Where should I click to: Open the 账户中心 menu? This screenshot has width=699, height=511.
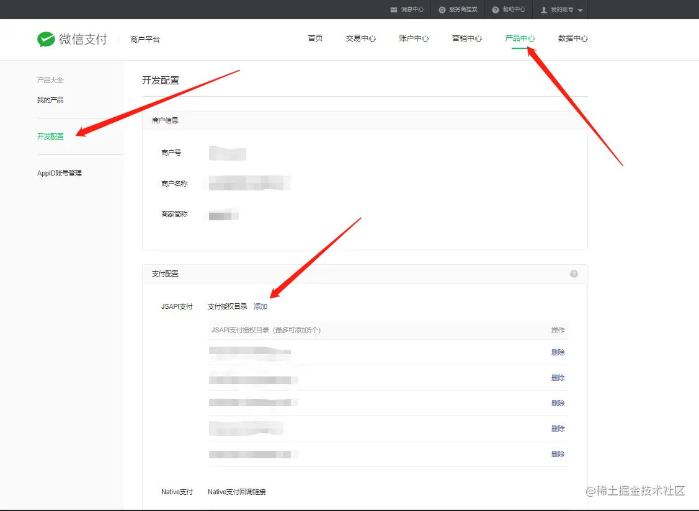[414, 38]
